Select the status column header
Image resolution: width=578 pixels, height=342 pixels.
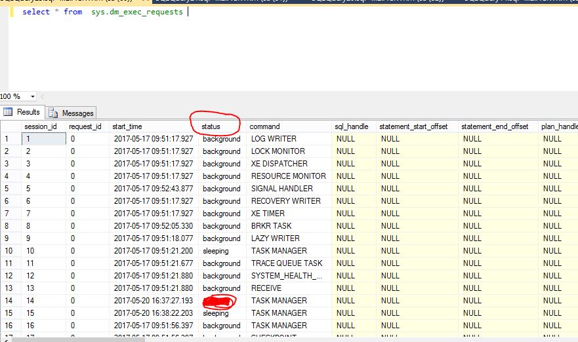point(222,126)
